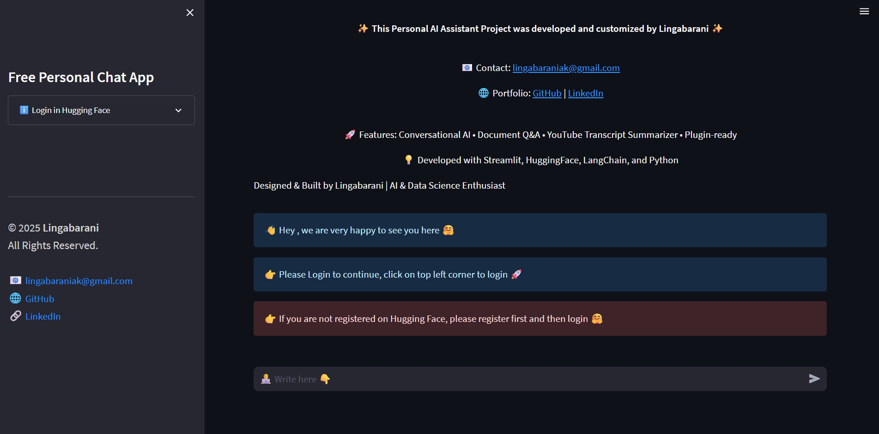Open the GitHub link in the sidebar
Image resolution: width=879 pixels, height=434 pixels.
point(40,299)
